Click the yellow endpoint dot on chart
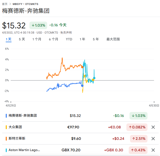This screenshot has width=160, height=156. coord(93,80)
